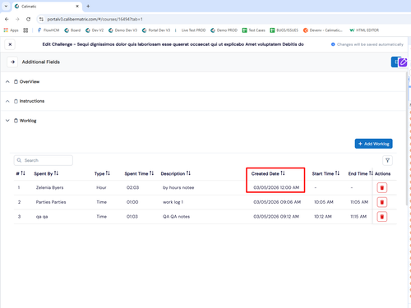This screenshot has height=308, width=411.
Task: Open the HTML EDITOR bookmark
Action: point(364,30)
